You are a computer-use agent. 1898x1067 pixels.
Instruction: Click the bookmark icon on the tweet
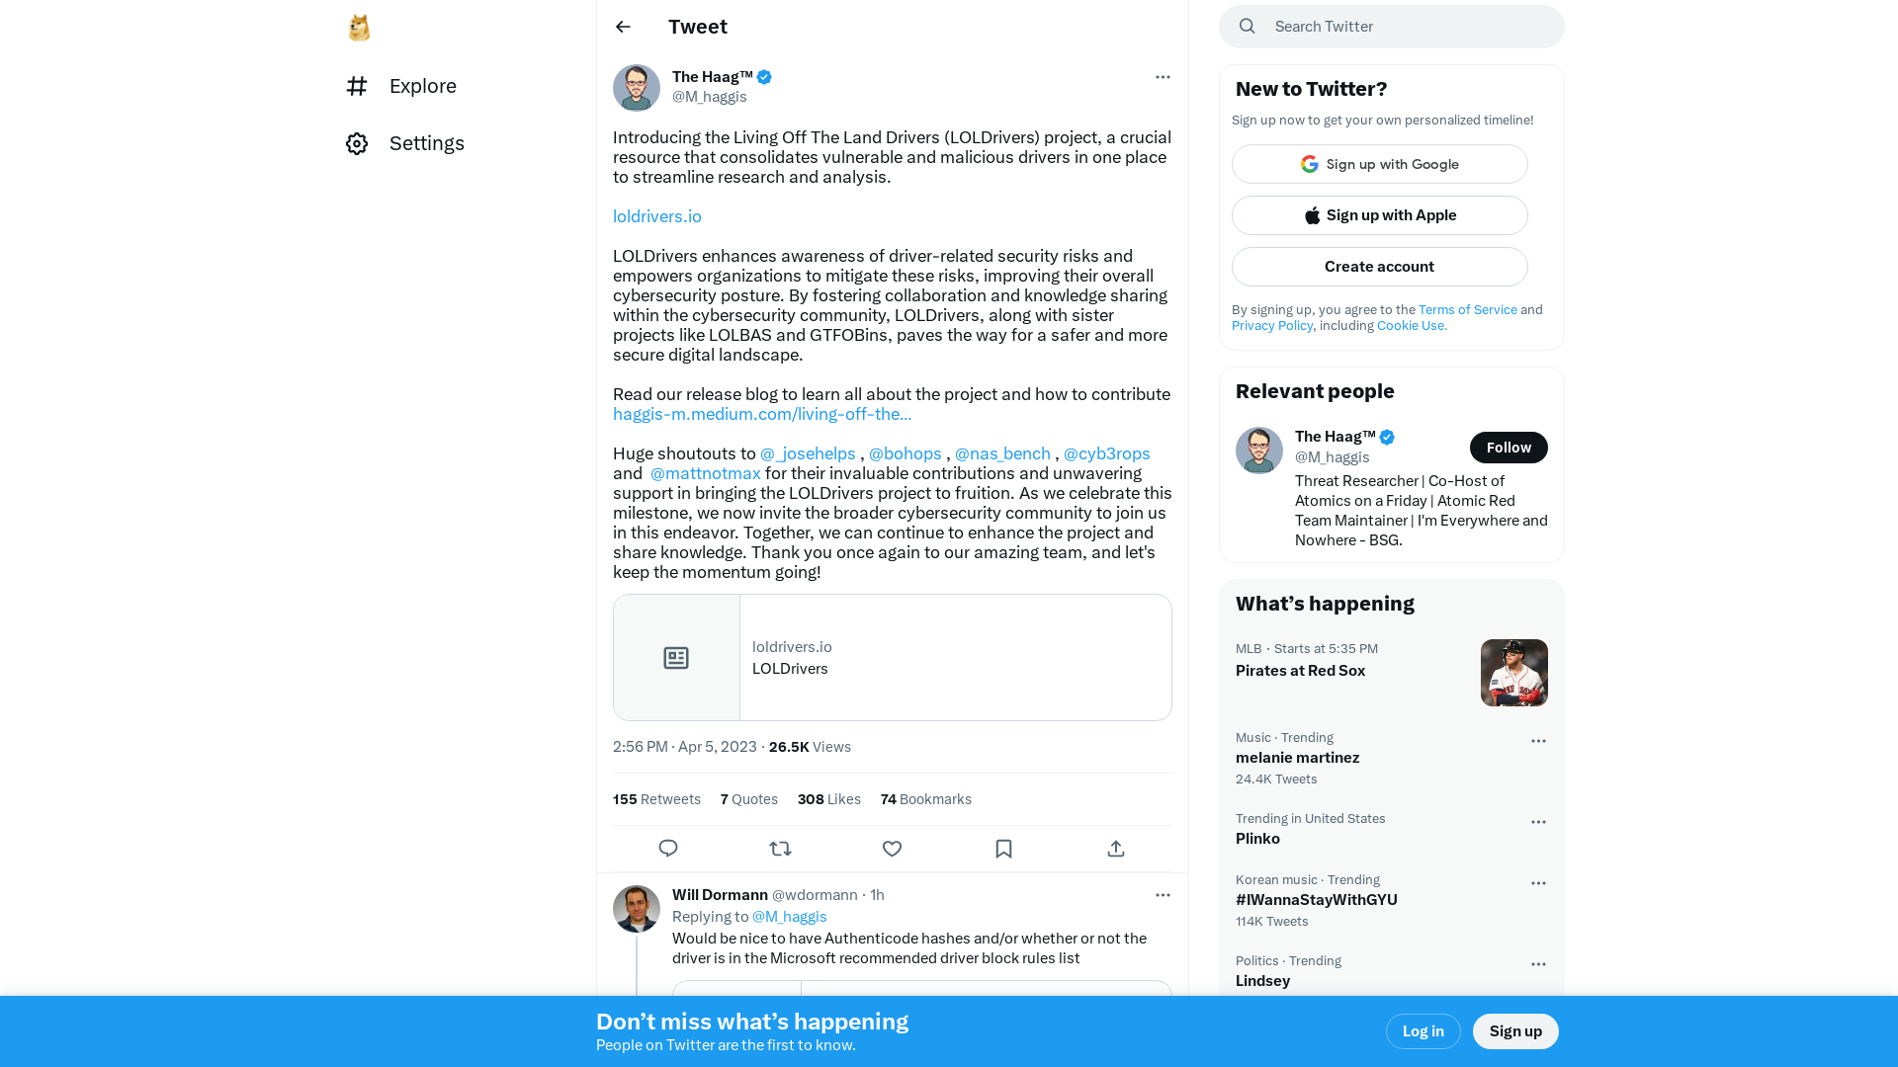coord(1003,848)
